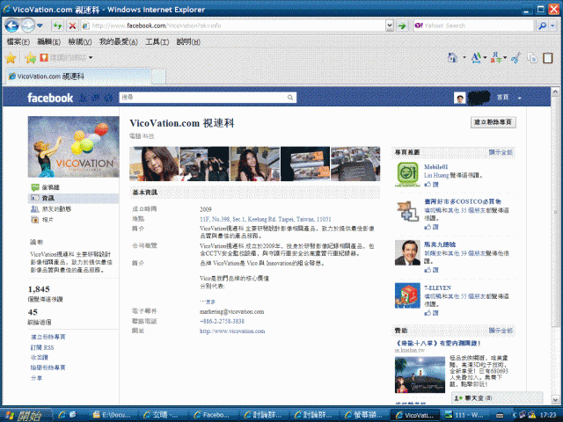Click the 馬英九 page portrait thumbnail
Viewport: 563px width, 422px height.
407,253
